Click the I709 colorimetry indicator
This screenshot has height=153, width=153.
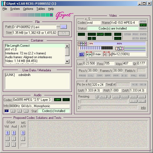click(x=128, y=34)
